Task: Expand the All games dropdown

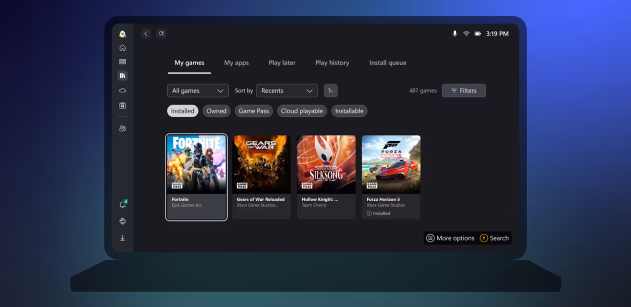Action: click(x=198, y=91)
